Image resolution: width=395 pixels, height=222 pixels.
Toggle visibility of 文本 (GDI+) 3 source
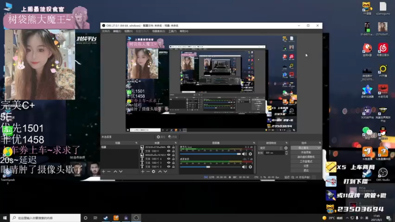(x=168, y=163)
